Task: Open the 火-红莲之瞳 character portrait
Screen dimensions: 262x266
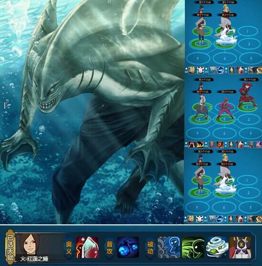Action: [30, 244]
